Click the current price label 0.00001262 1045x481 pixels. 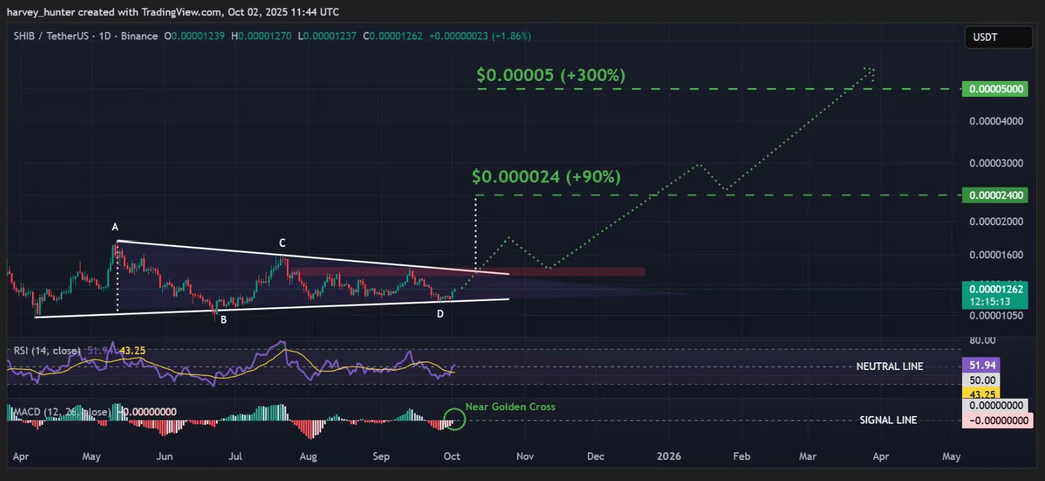pyautogui.click(x=995, y=290)
